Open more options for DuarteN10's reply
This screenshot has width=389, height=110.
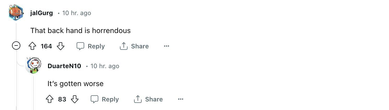click(181, 99)
